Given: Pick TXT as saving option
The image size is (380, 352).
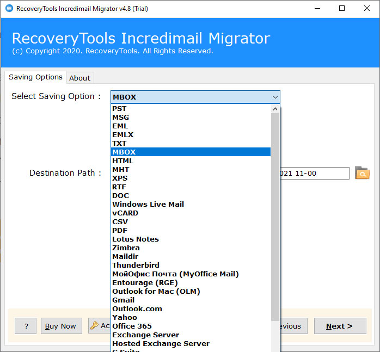Looking at the screenshot, I should [x=191, y=144].
